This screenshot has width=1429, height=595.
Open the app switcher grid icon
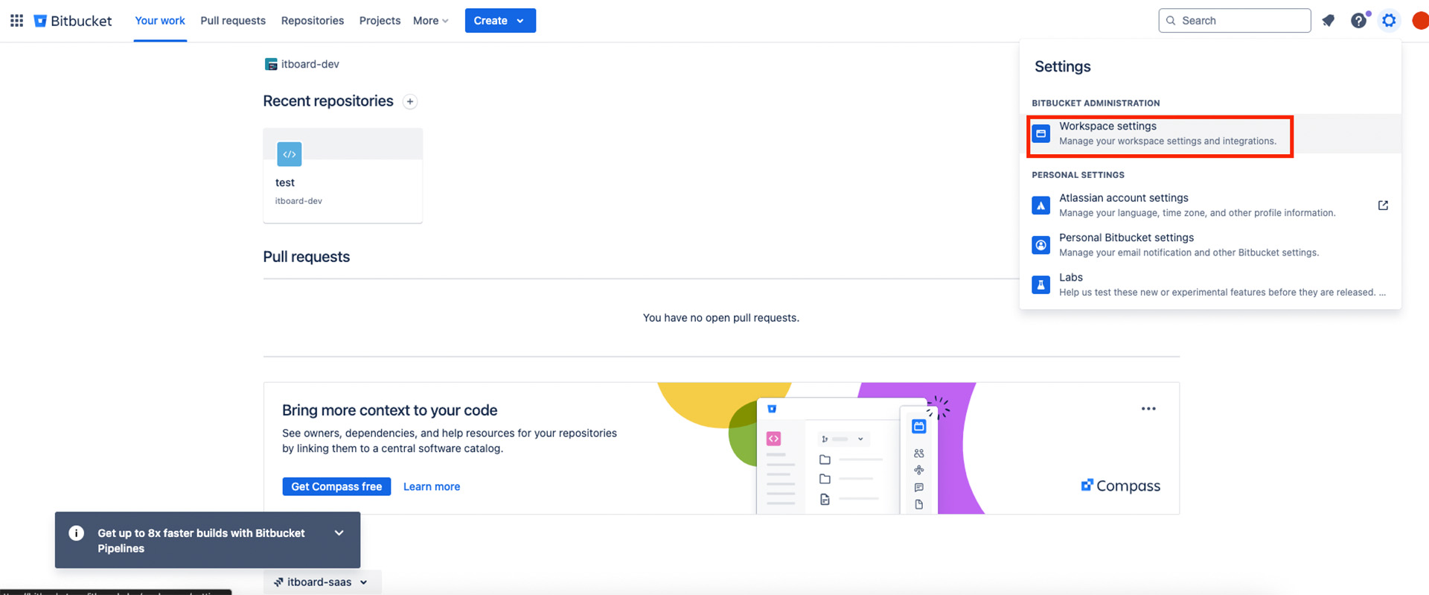pos(16,21)
